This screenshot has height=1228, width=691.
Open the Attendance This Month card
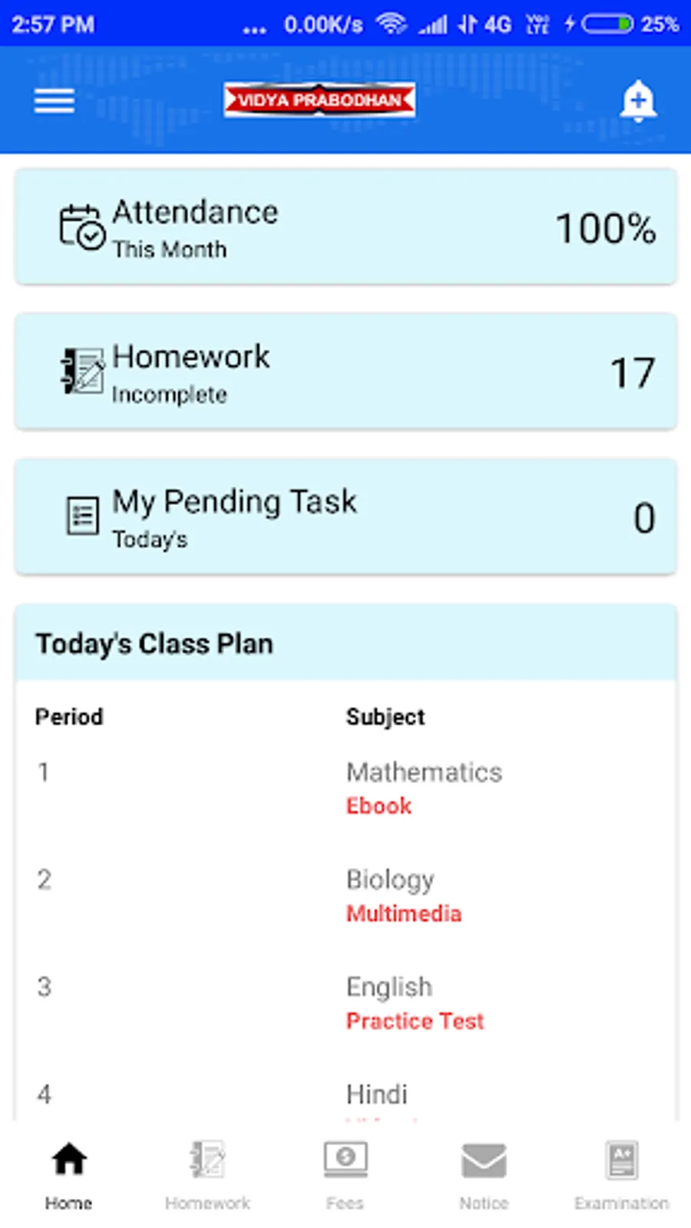click(x=345, y=228)
